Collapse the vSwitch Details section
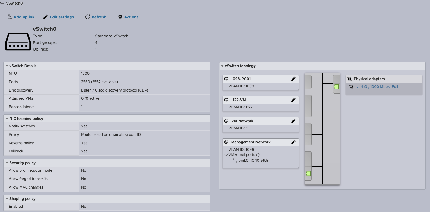The height and width of the screenshot is (212, 430). [x=7, y=66]
